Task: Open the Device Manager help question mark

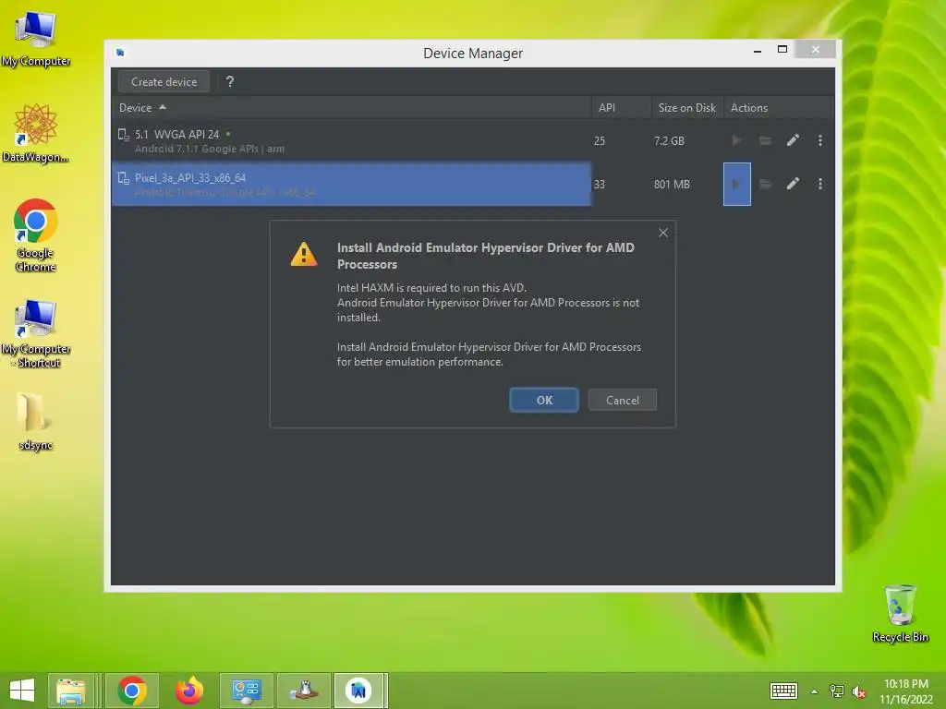Action: click(x=230, y=81)
